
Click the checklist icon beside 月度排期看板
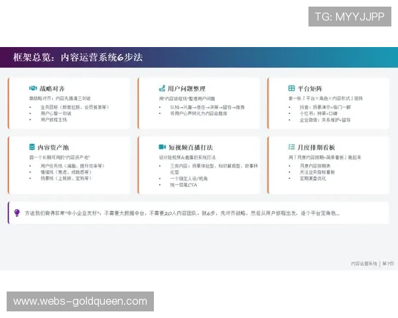[x=291, y=147]
